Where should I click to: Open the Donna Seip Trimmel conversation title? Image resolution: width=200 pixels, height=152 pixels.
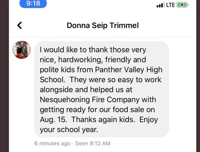pos(103,25)
